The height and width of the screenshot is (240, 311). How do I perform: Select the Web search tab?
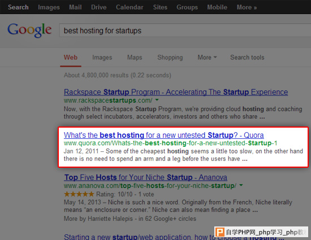tap(71, 58)
